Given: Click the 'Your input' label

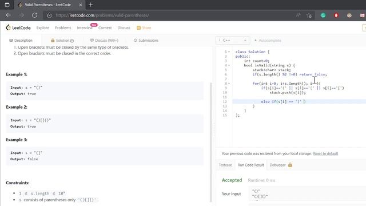Looking at the screenshot, I should click(231, 194).
